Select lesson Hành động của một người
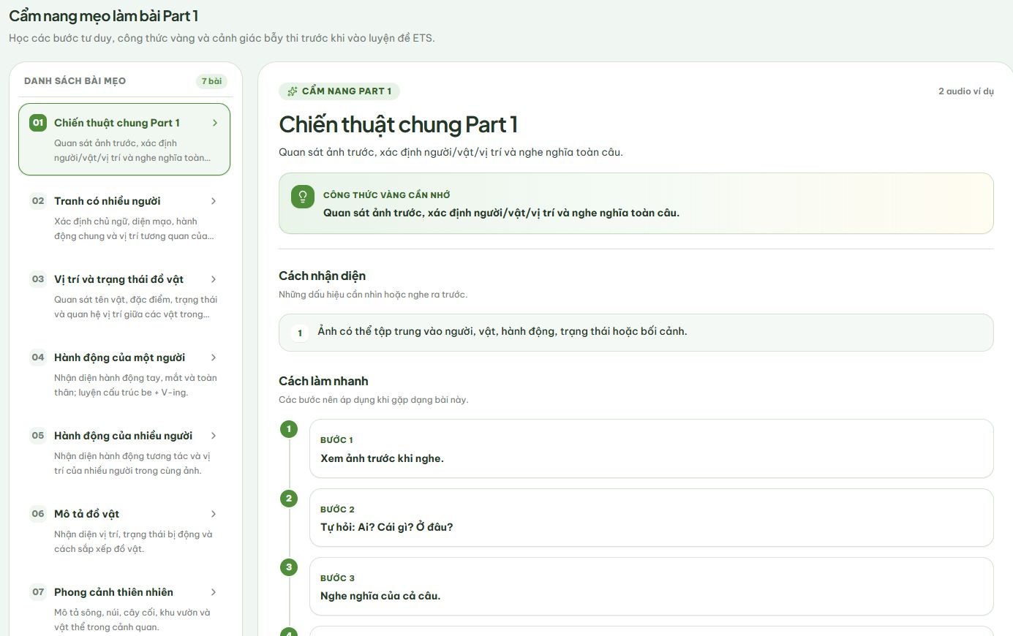This screenshot has width=1013, height=636. point(124,374)
